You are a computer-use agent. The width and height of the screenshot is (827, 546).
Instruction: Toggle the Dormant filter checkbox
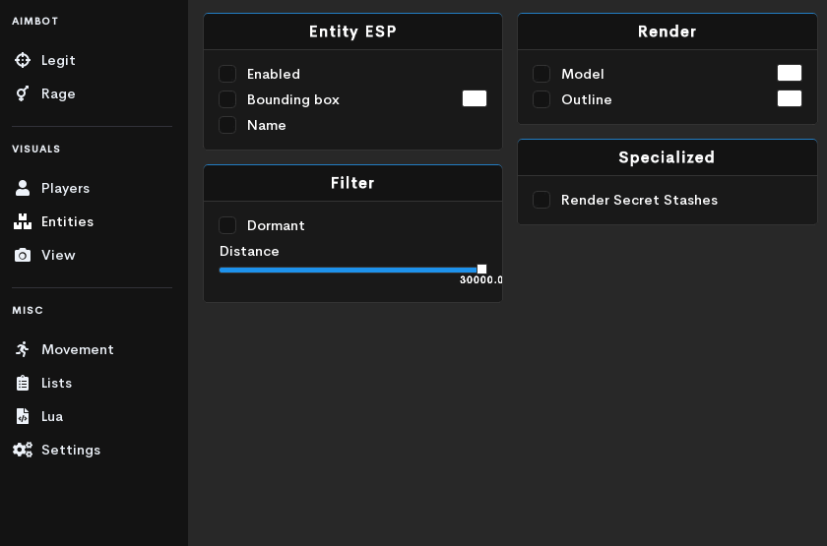(227, 225)
